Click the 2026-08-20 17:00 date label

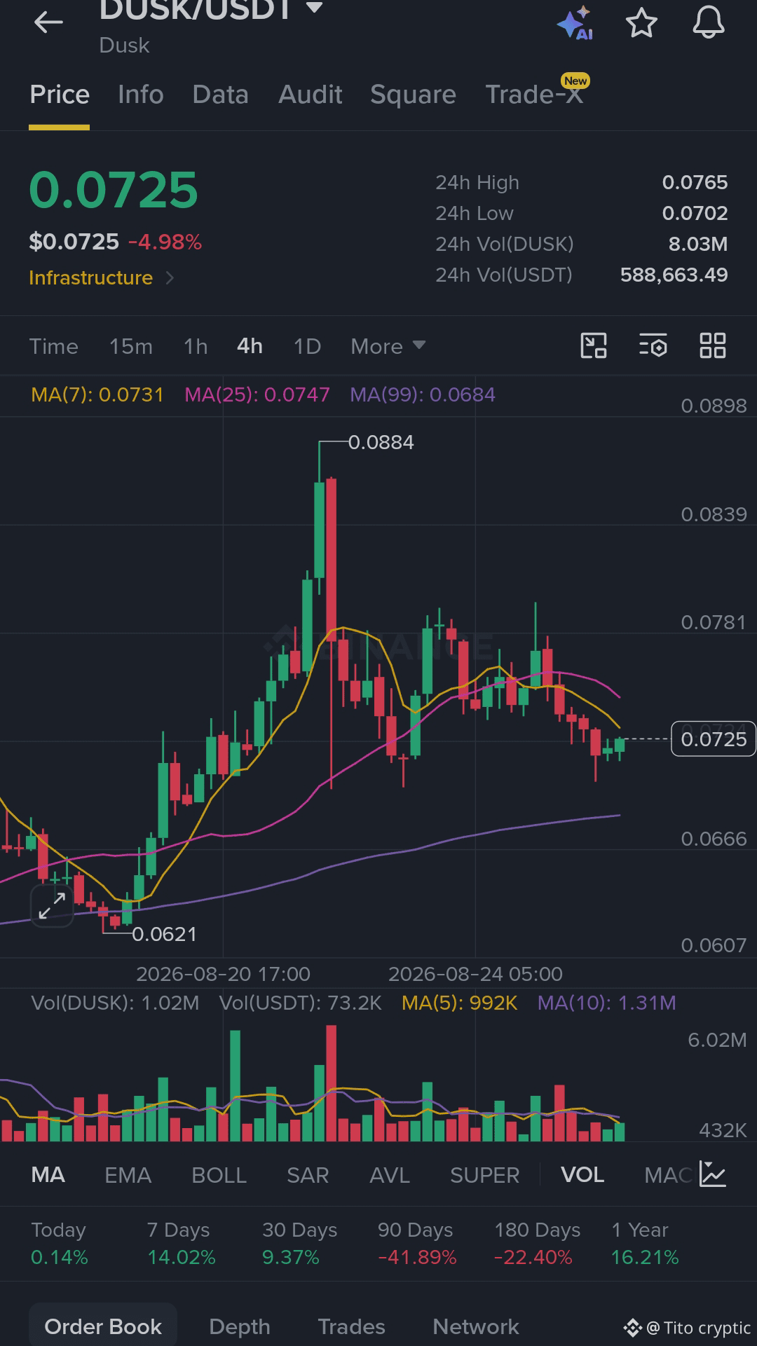(x=223, y=974)
